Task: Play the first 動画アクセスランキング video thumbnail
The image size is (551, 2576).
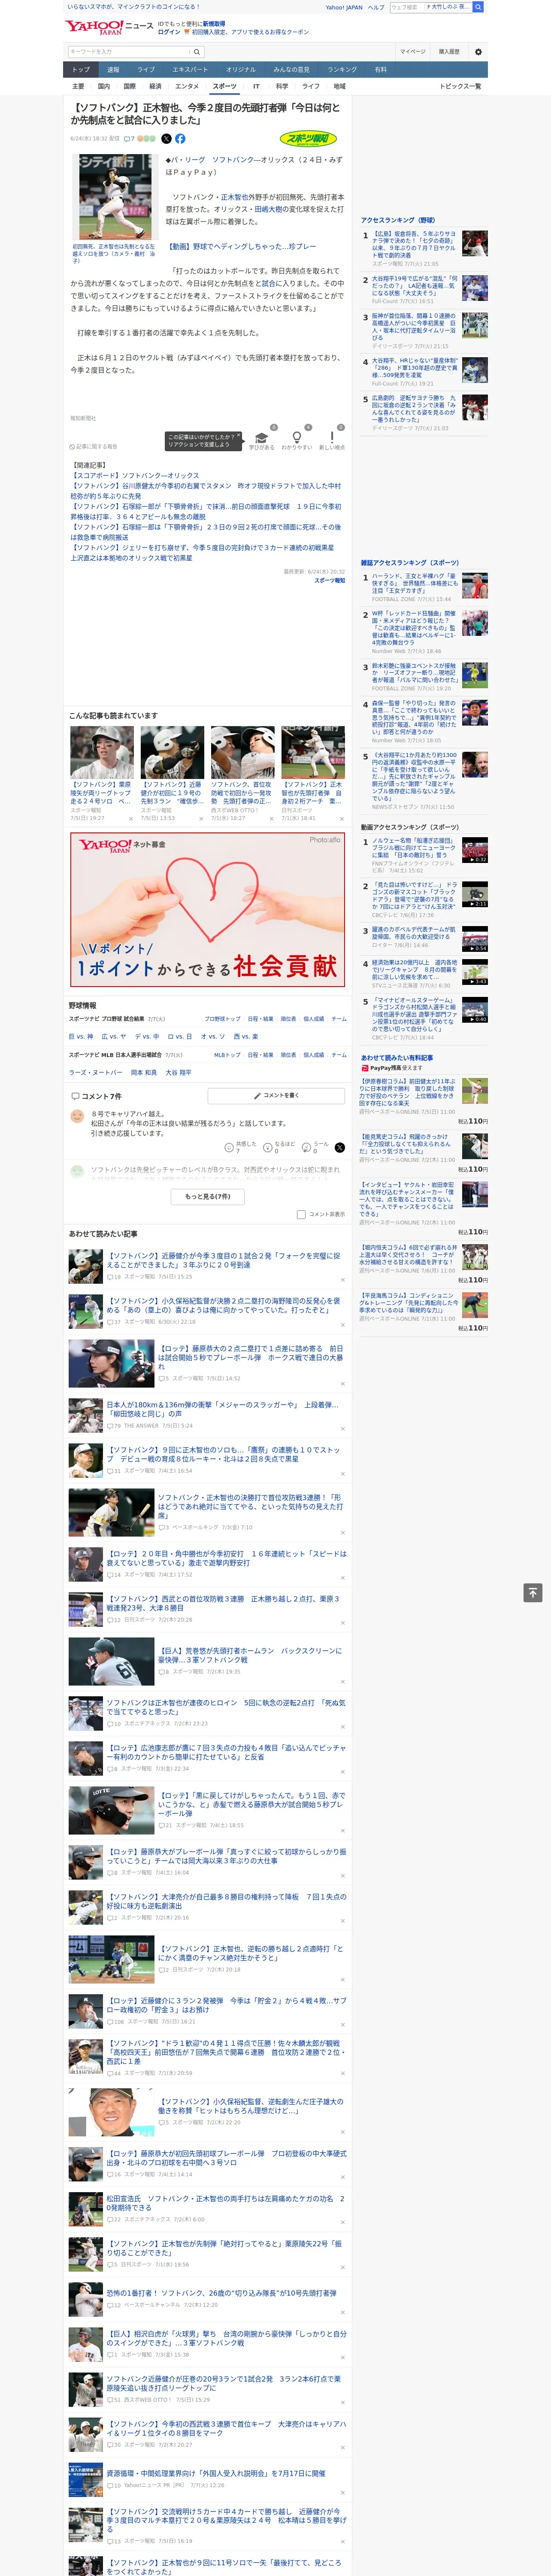Action: [475, 850]
